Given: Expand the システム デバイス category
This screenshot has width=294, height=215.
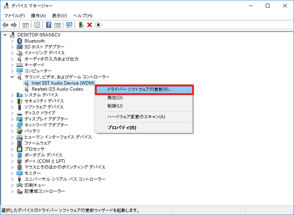Looking at the screenshot, I should pos(12,95).
